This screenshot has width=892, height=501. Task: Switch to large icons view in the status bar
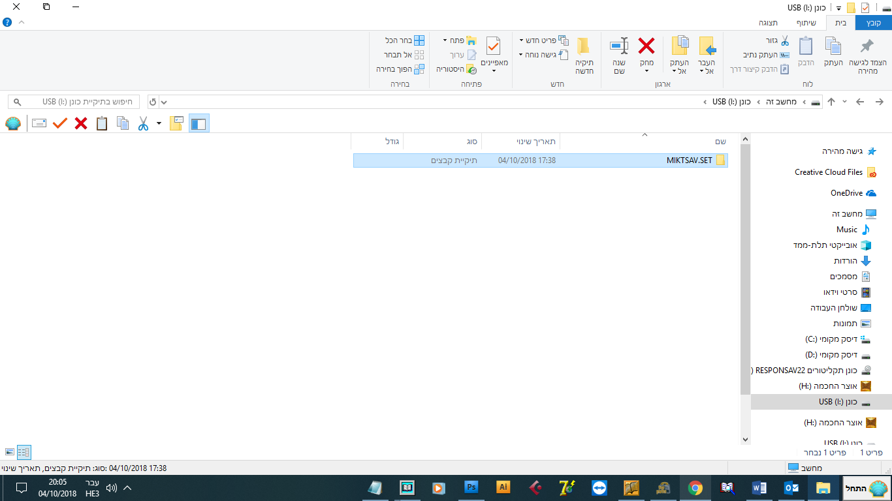pos(10,451)
